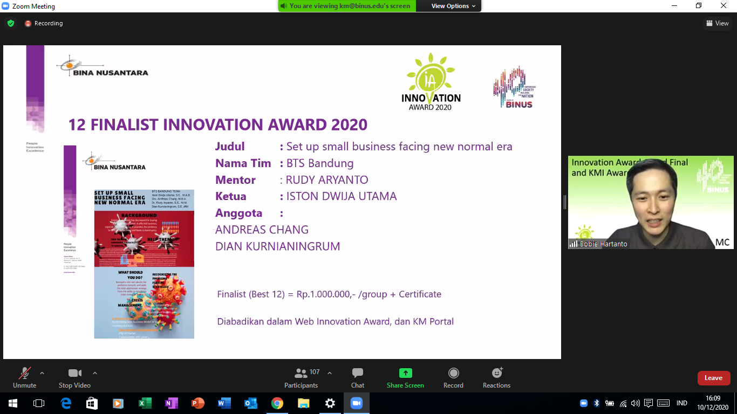
Task: Expand video options arrow next to Stop Video
Action: click(95, 373)
